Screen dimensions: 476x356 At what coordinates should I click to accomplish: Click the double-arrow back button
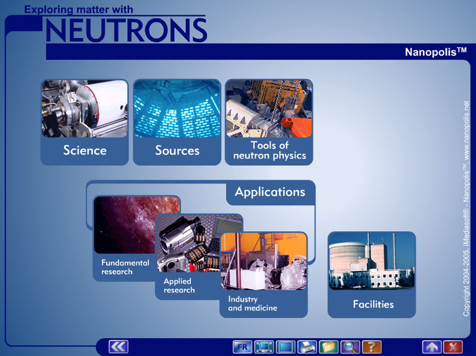118,347
